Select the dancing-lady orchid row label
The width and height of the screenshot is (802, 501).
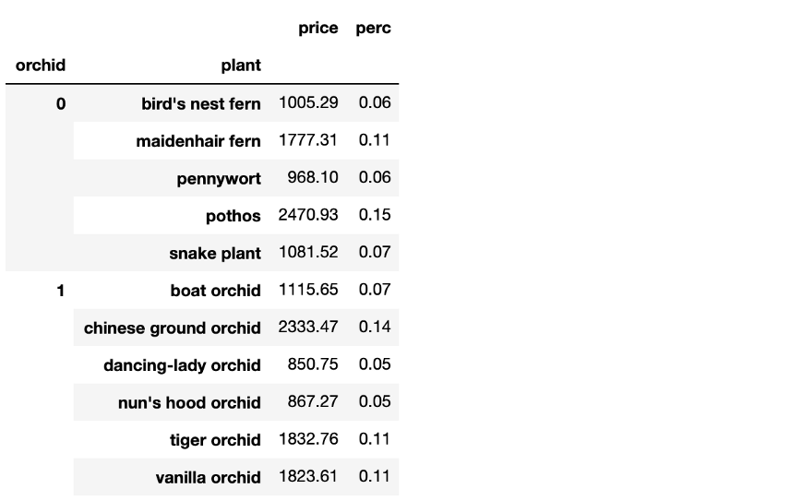click(182, 365)
